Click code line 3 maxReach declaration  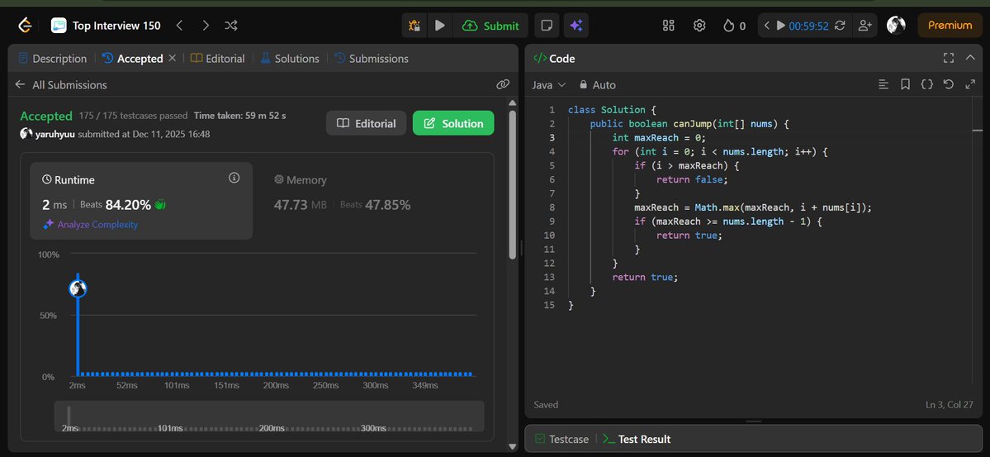pyautogui.click(x=659, y=138)
